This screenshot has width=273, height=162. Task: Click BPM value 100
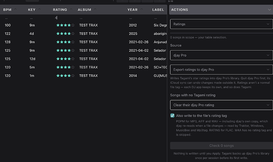tap(8, 25)
